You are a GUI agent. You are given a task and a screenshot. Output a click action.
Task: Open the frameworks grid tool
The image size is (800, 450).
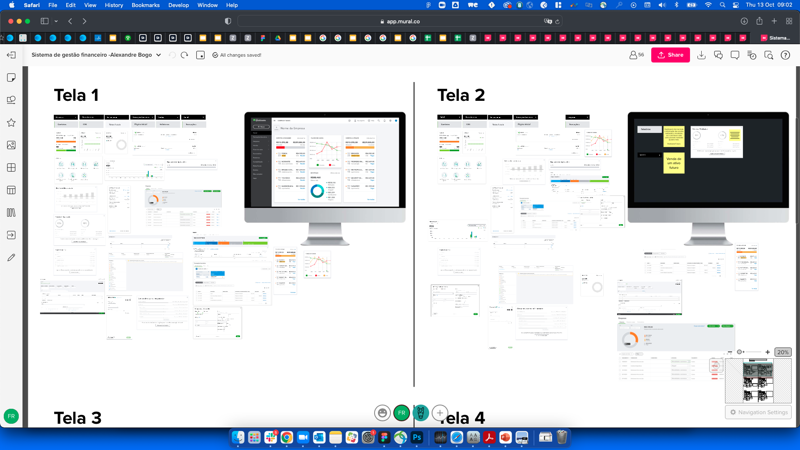[11, 167]
